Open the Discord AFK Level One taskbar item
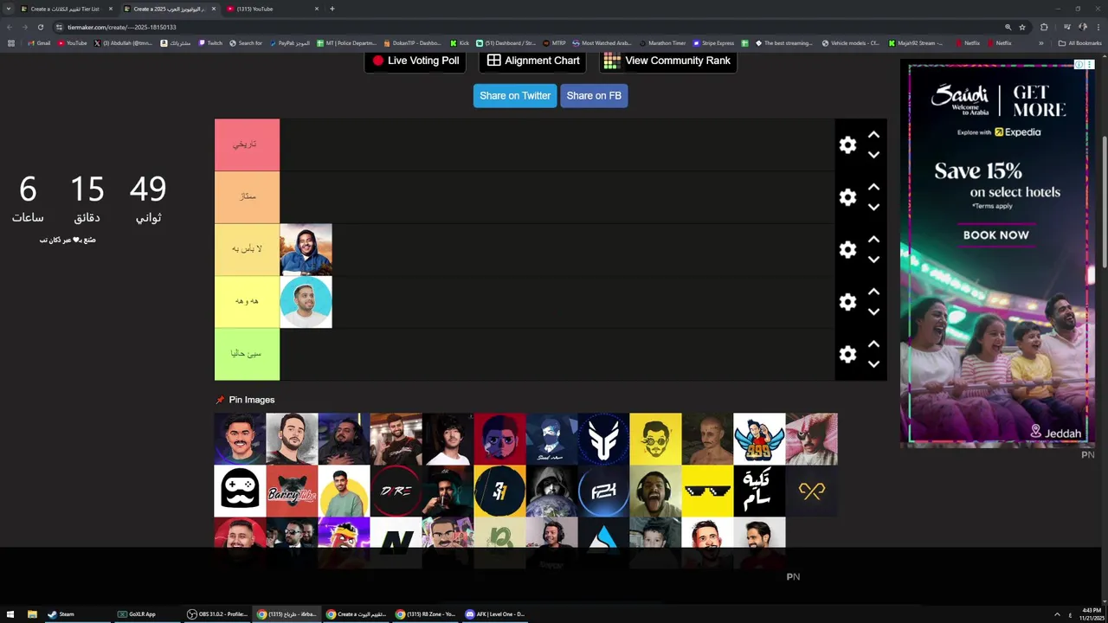Image resolution: width=1108 pixels, height=623 pixels. pyautogui.click(x=497, y=614)
